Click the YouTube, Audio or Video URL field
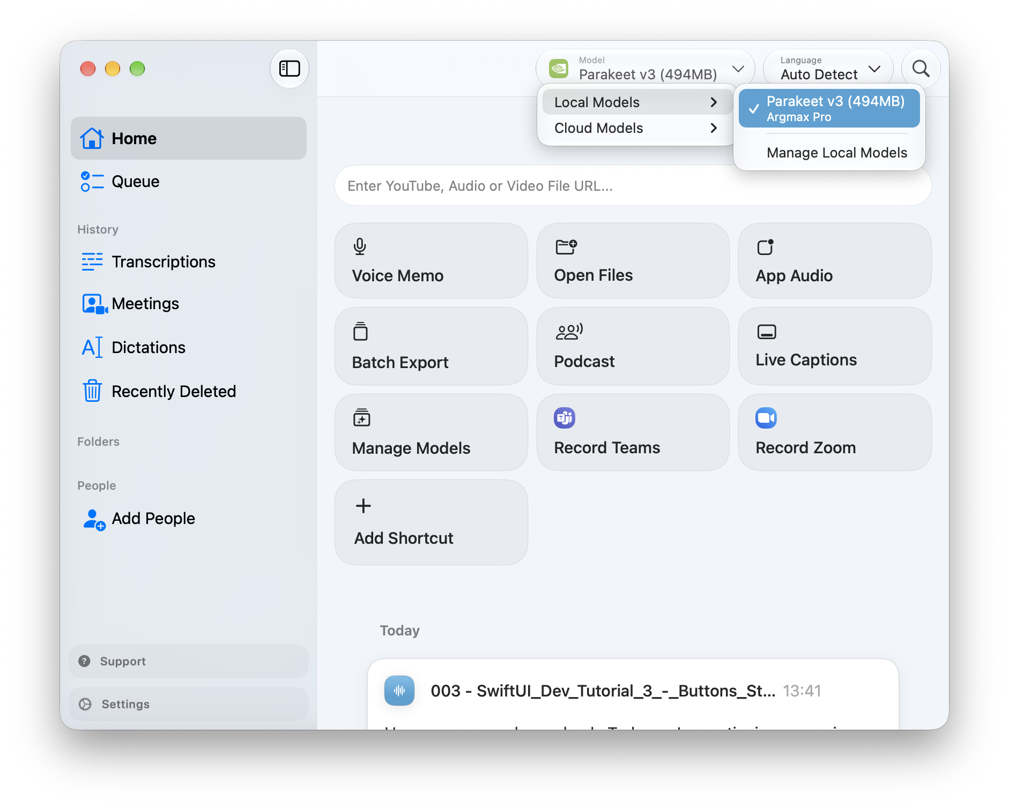This screenshot has height=809, width=1009. click(x=633, y=186)
